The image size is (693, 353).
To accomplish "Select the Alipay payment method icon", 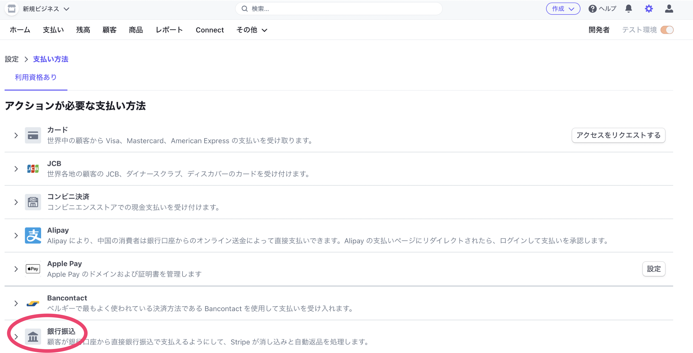I will 33,236.
